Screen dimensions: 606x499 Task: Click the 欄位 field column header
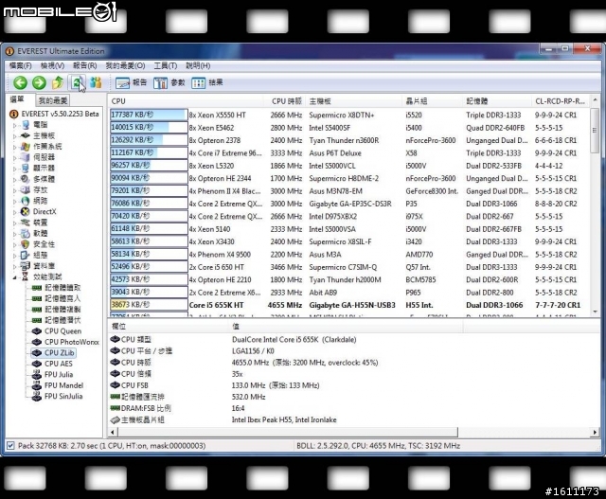coord(169,327)
